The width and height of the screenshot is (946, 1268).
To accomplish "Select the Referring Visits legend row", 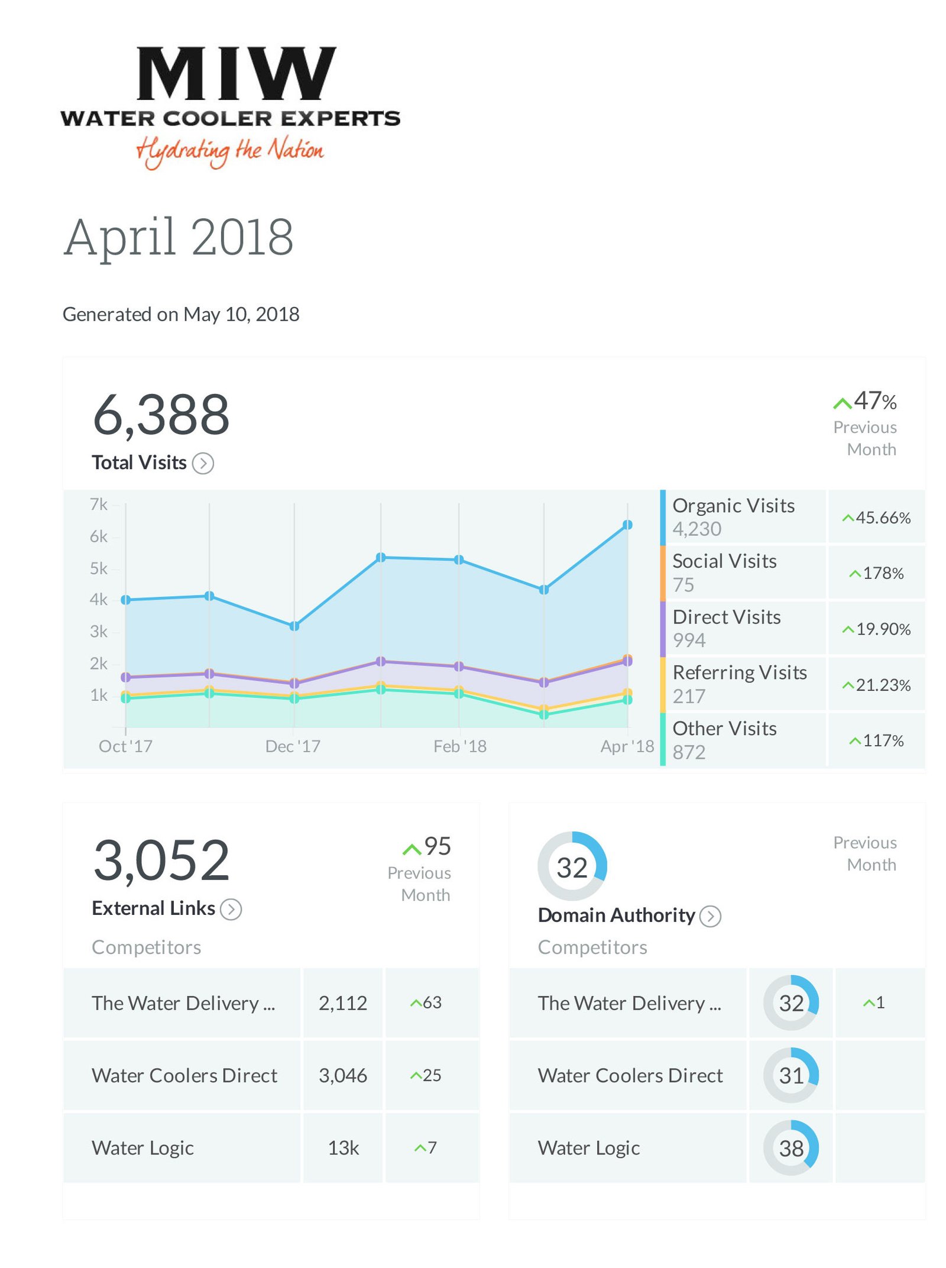I will [x=792, y=684].
